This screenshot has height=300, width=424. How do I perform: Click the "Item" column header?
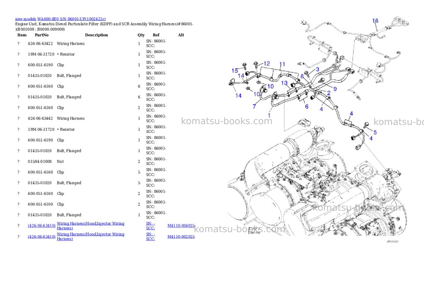click(22, 35)
